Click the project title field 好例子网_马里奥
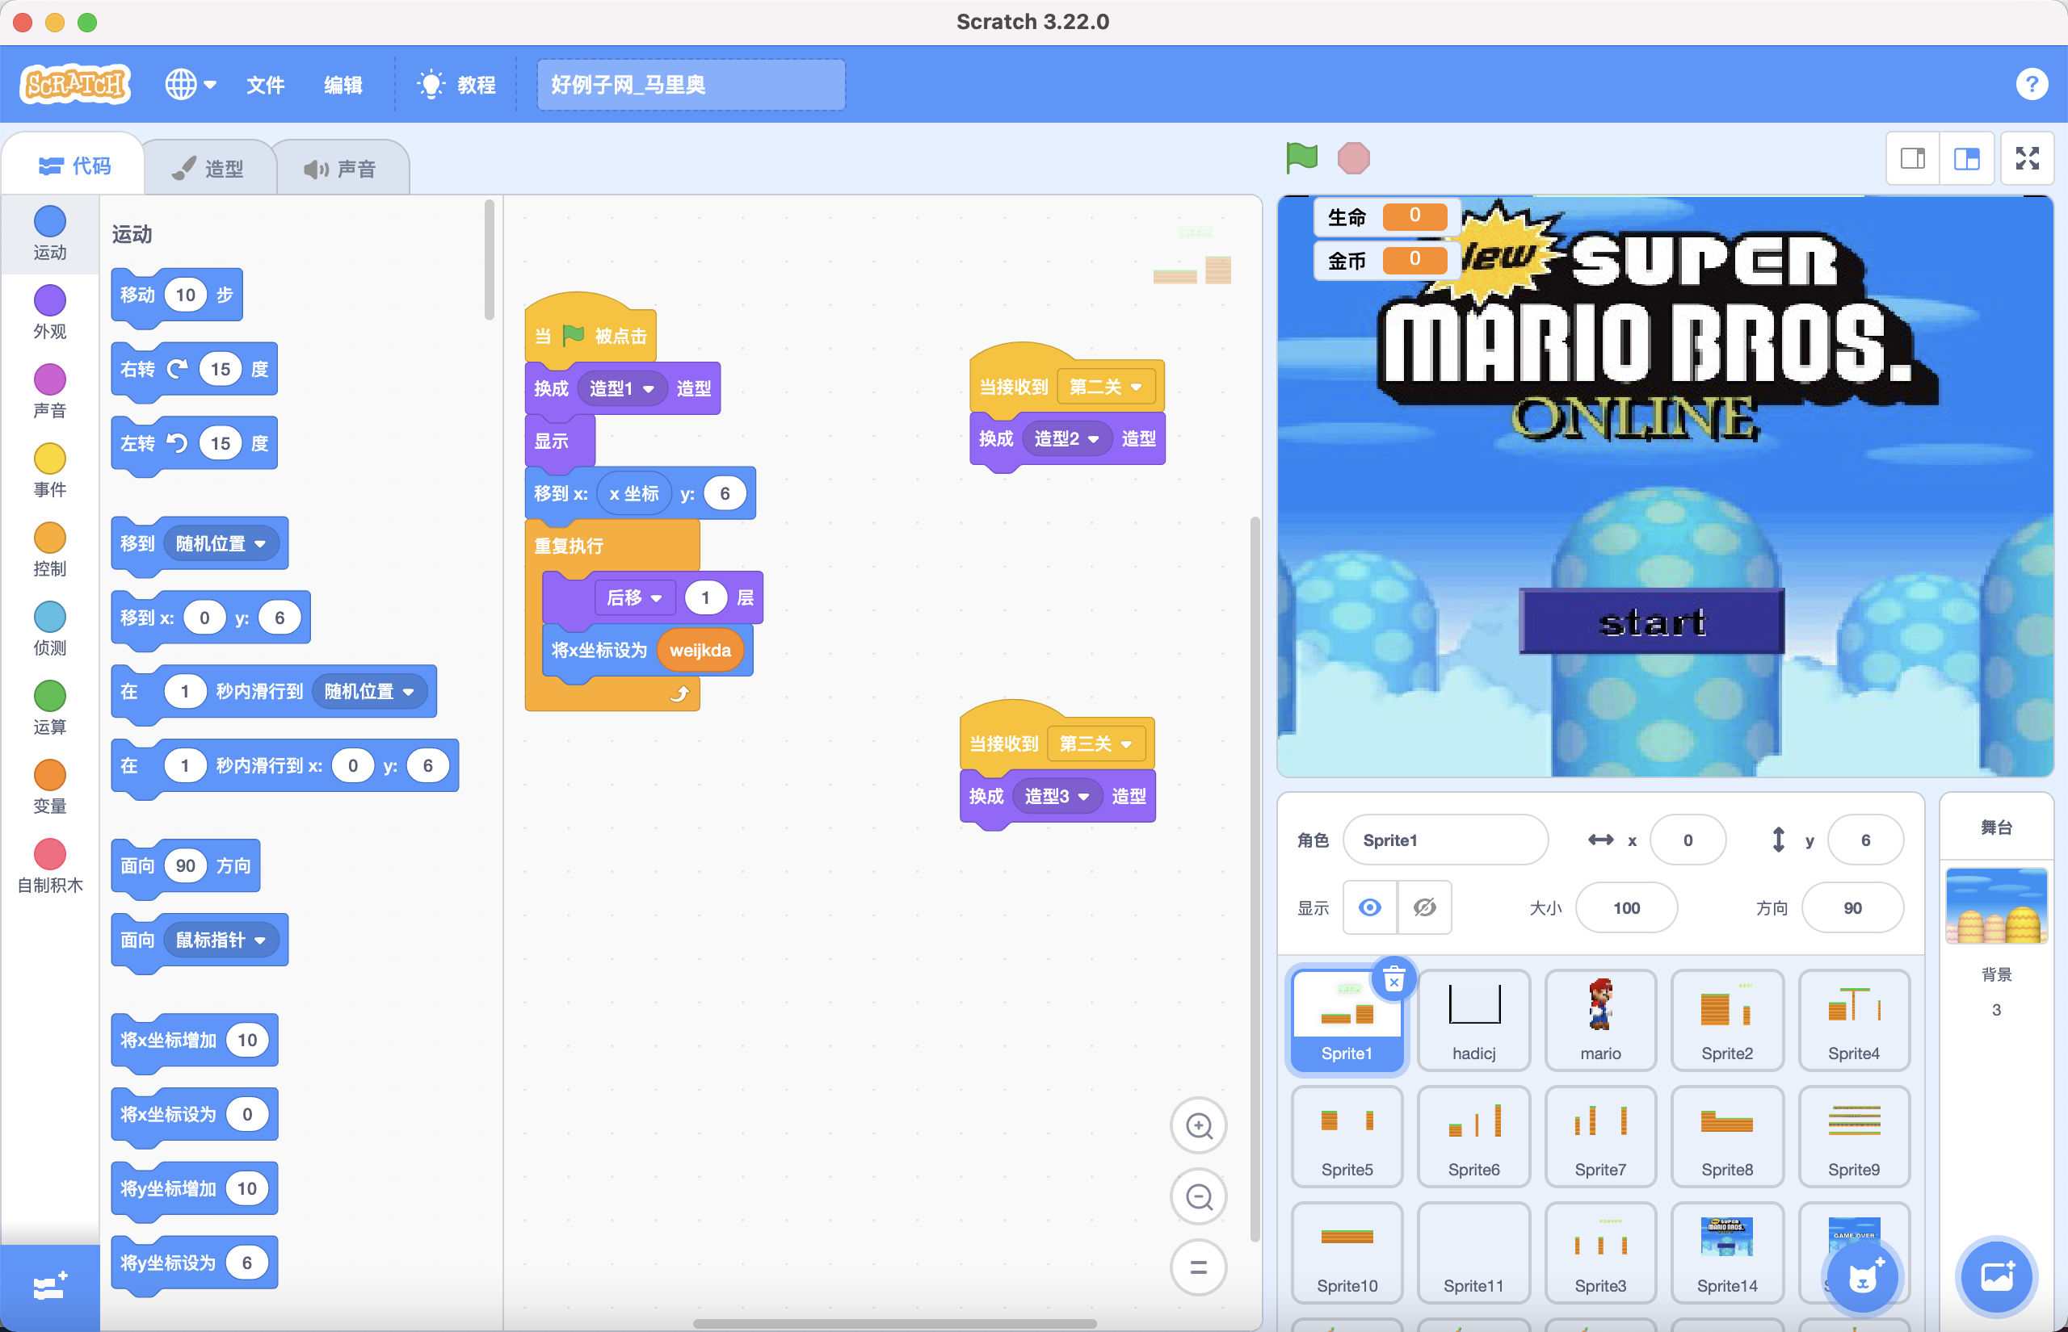The height and width of the screenshot is (1332, 2068). click(691, 85)
